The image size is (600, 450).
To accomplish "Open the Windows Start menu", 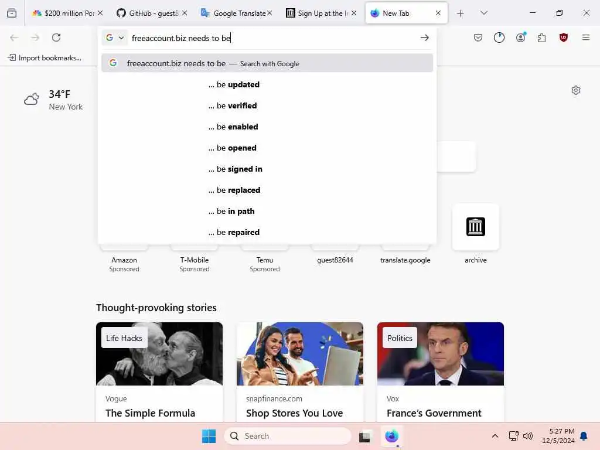I will pos(209,436).
